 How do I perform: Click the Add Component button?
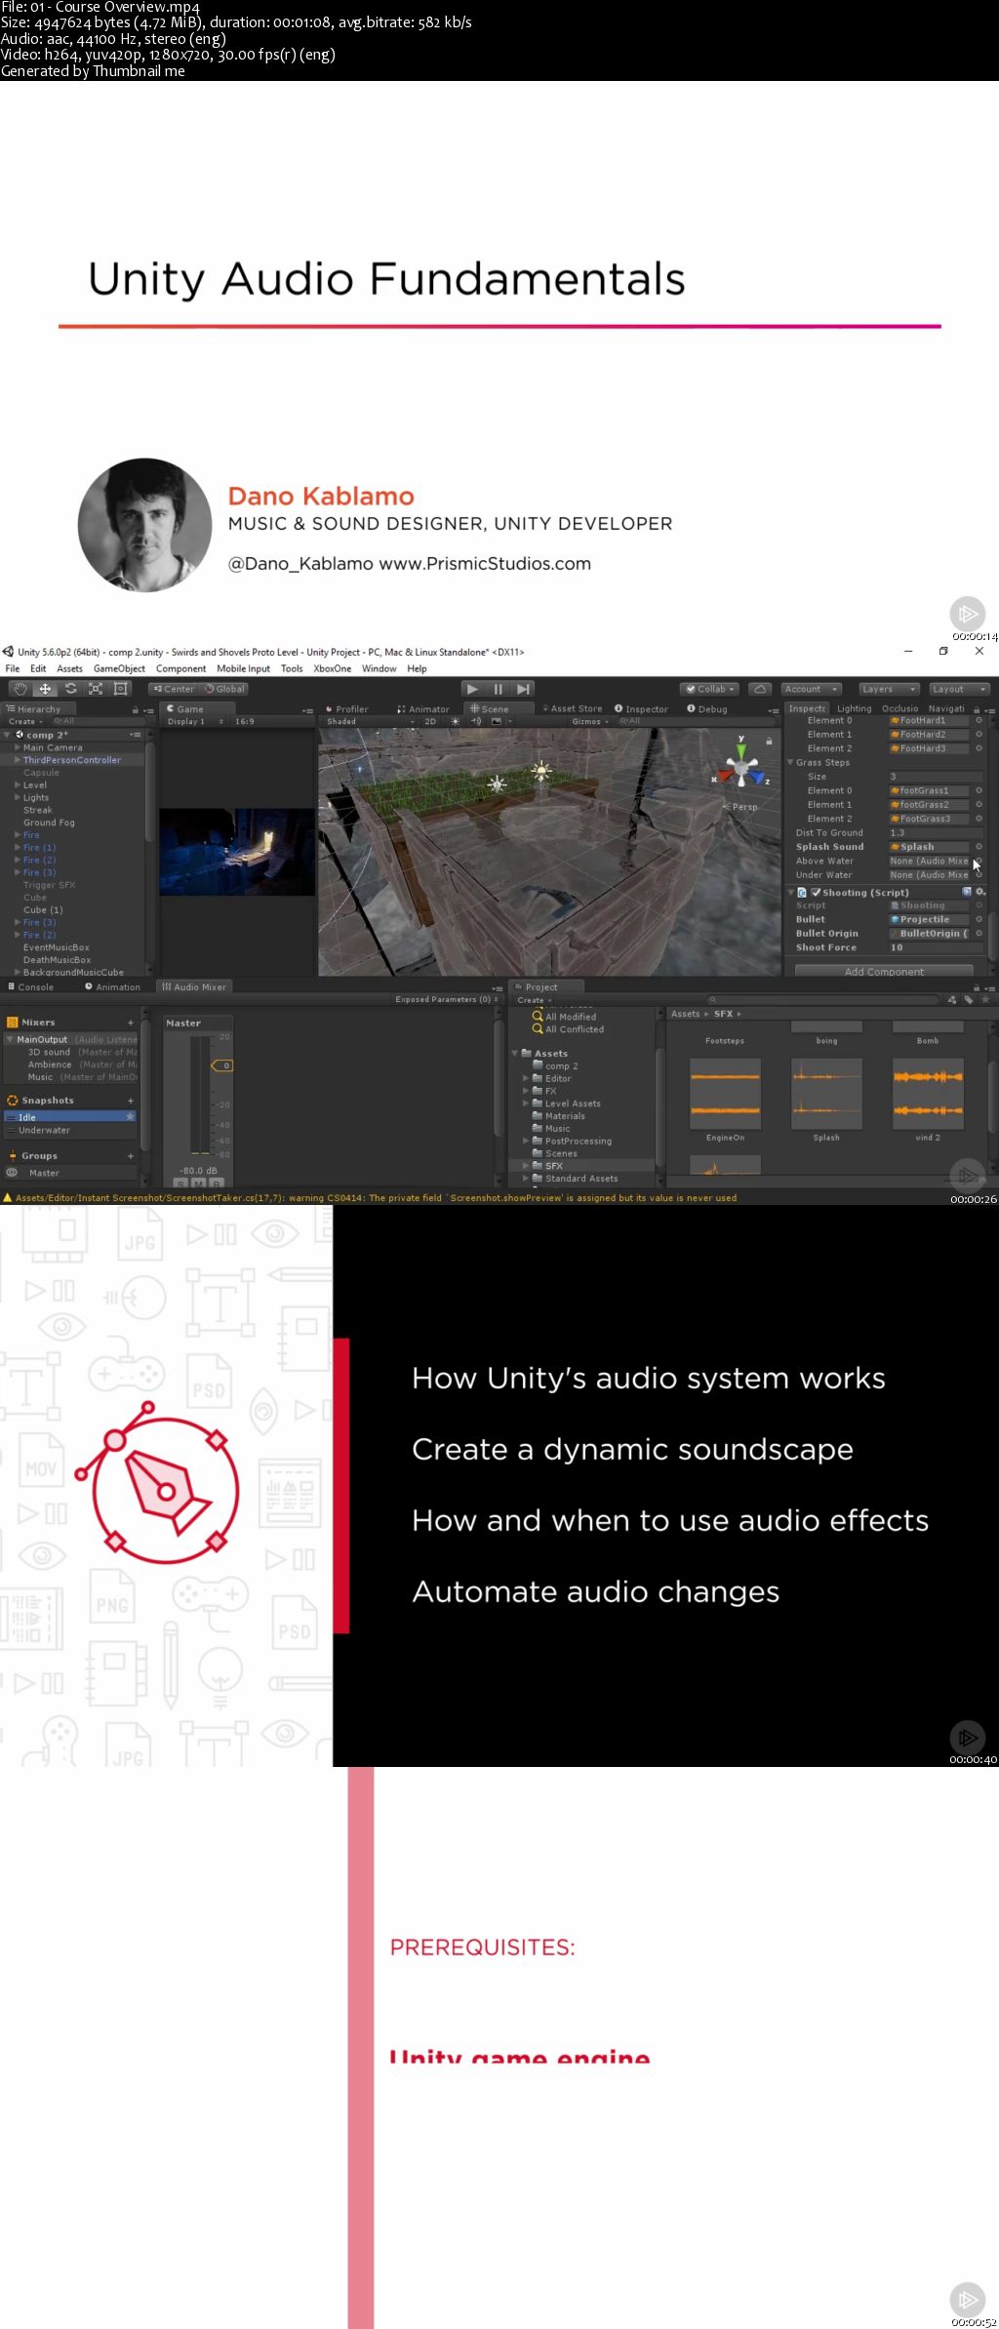coord(884,971)
